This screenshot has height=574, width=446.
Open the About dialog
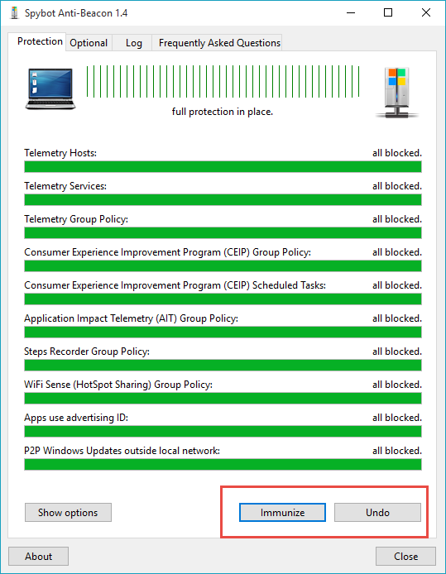(x=38, y=556)
